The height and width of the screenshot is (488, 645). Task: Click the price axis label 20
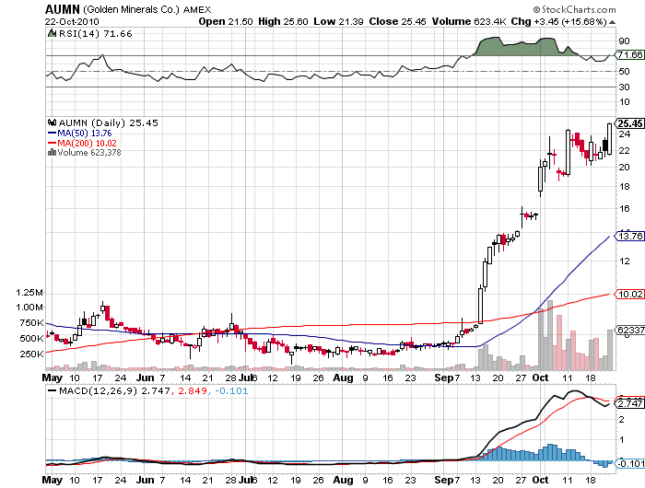point(624,167)
